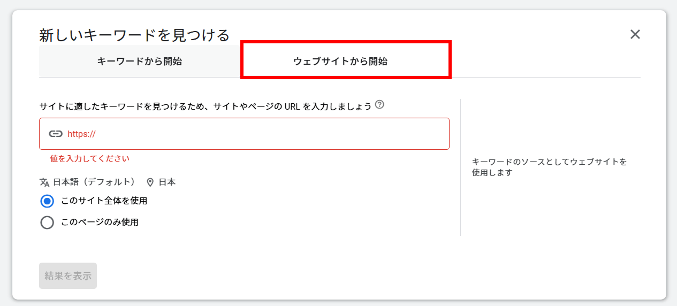Switch to the ウェブサイトから開始 tab
Viewport: 677px width, 306px height.
click(x=340, y=62)
